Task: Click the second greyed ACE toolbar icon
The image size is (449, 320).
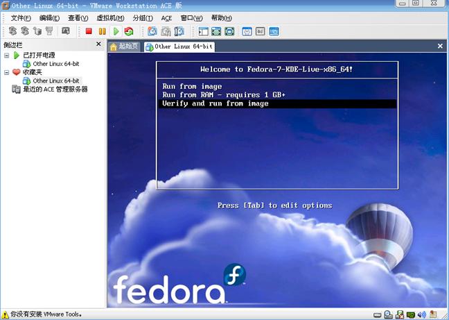Action: 25,31
